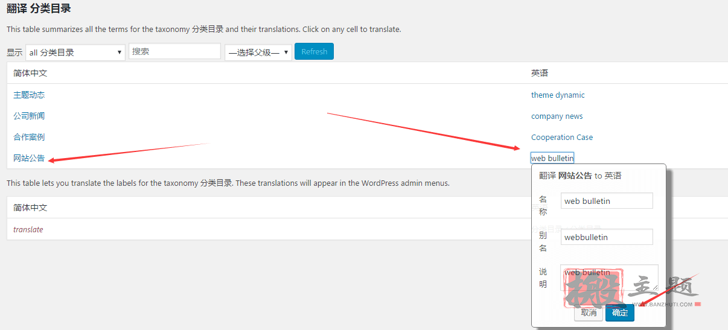Open the 网站公告 term link

pyautogui.click(x=29, y=158)
